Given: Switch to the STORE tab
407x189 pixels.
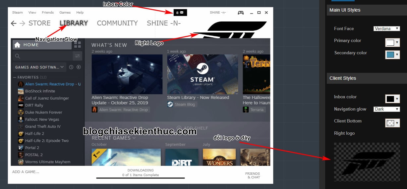Looking at the screenshot, I should (39, 23).
